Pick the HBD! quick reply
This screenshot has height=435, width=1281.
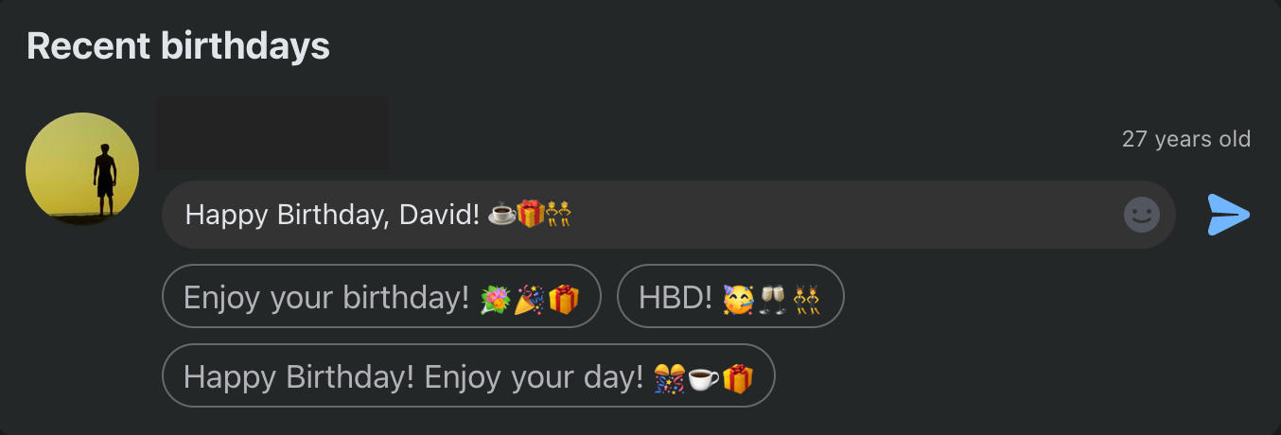tap(730, 296)
